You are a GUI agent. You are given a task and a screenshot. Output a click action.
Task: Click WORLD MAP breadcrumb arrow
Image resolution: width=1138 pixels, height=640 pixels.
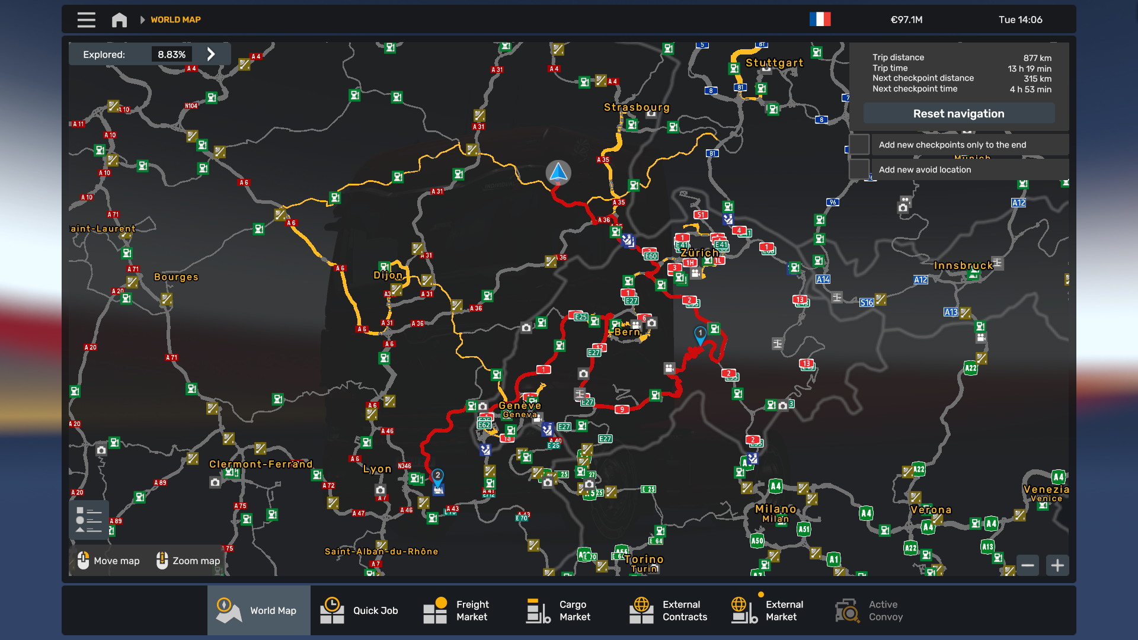(142, 20)
